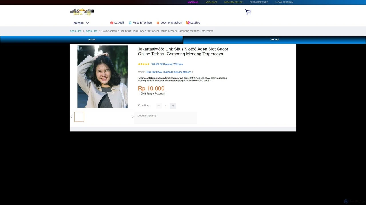
Task: Click the LOGIN button
Action: coord(91,40)
